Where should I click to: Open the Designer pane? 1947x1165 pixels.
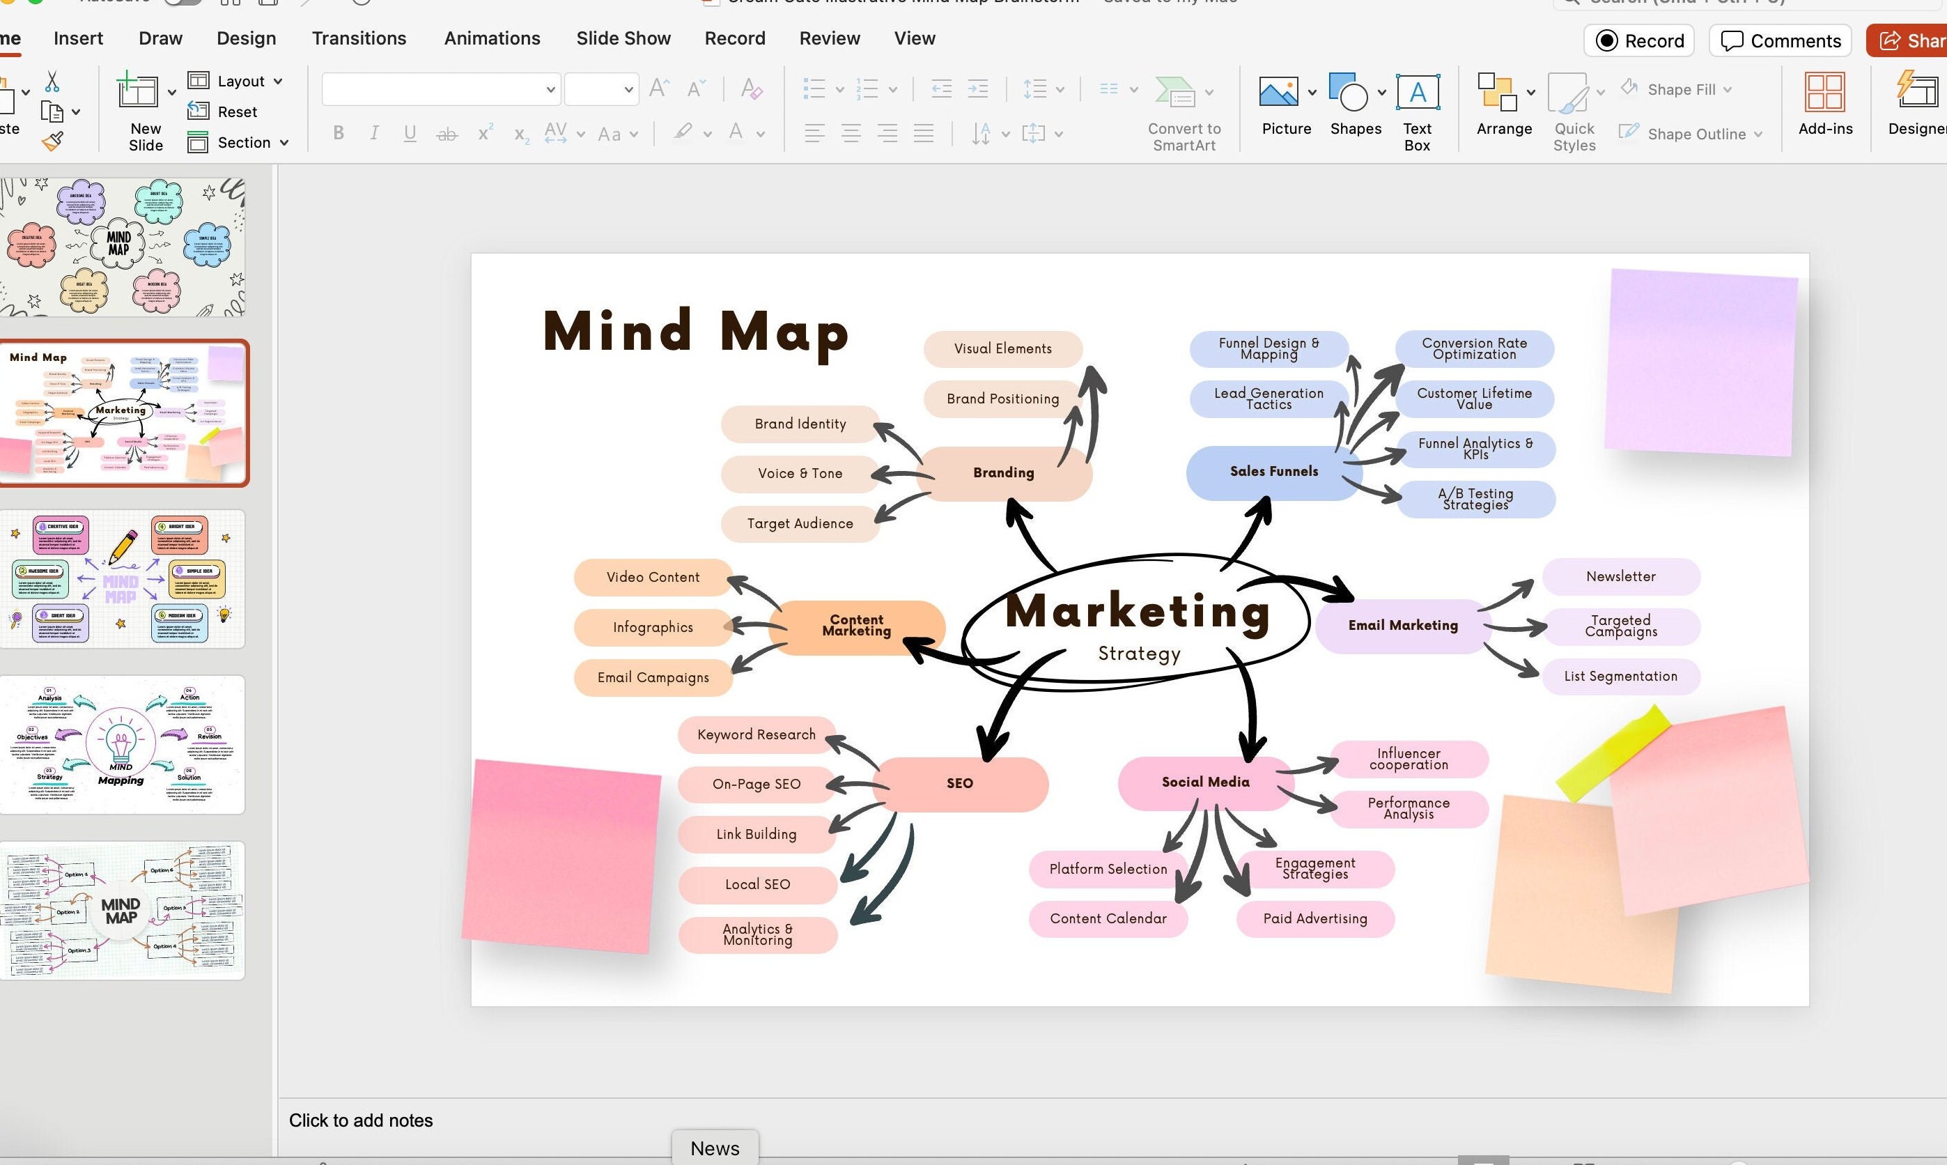tap(1917, 105)
